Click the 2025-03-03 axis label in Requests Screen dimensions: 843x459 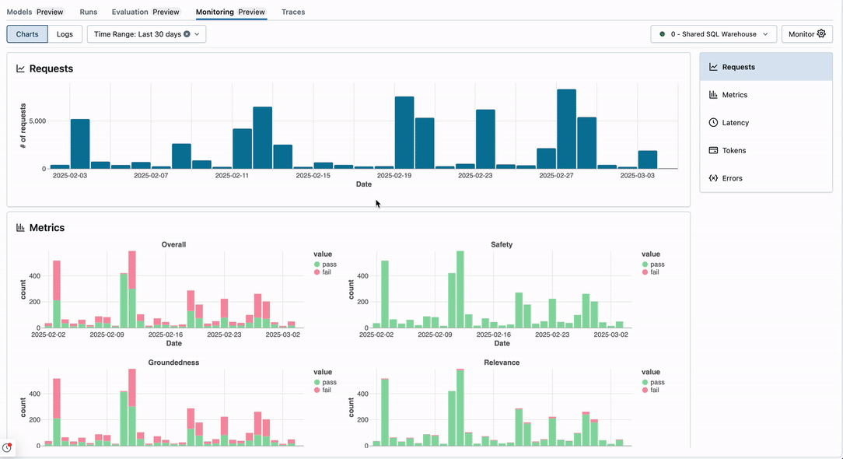tap(637, 175)
